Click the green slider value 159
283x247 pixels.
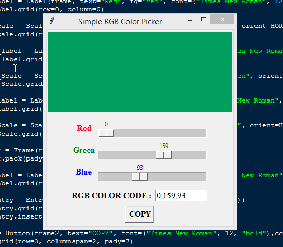pyautogui.click(x=164, y=146)
